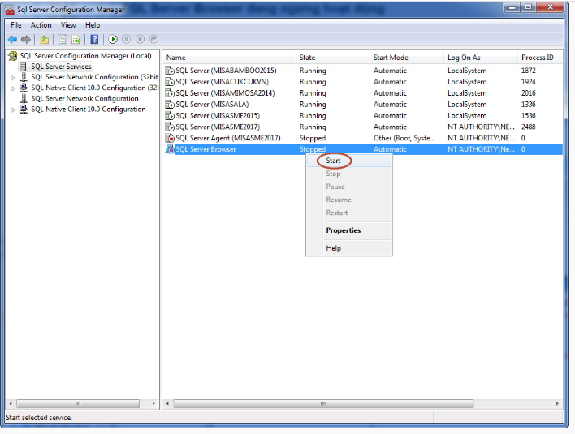Click the Up one level folder icon

point(45,39)
